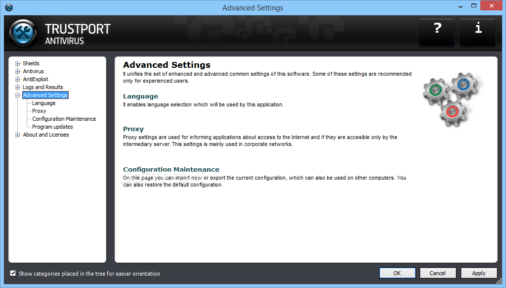This screenshot has width=506, height=288.
Task: Expand the Shields tree node
Action: [x=17, y=64]
